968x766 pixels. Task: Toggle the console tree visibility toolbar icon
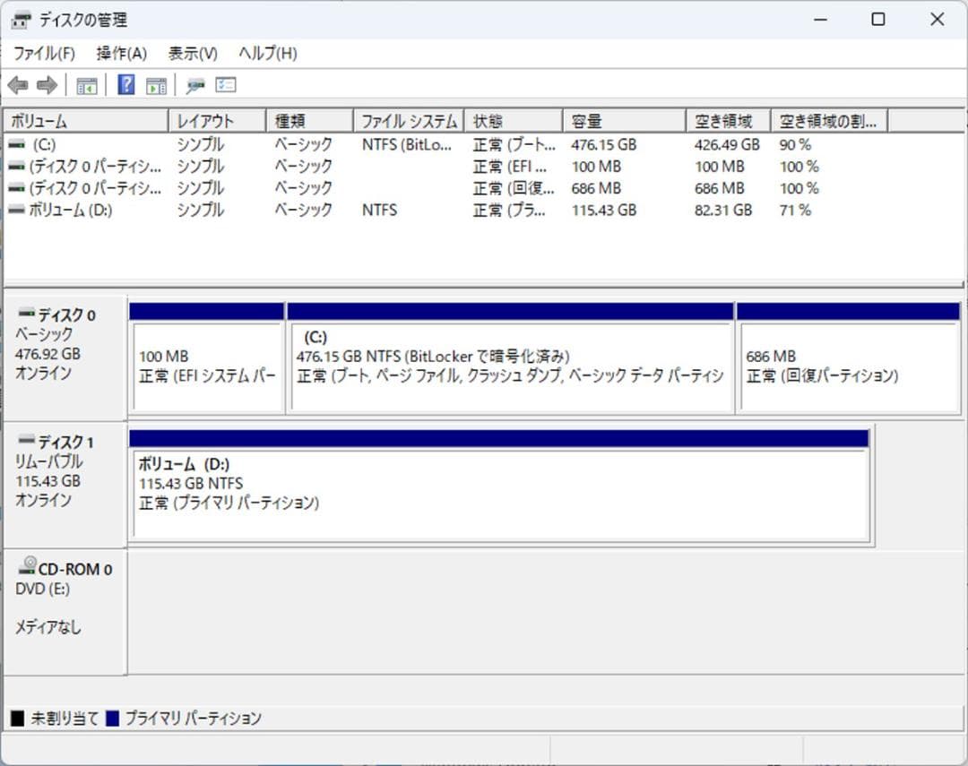(x=86, y=84)
